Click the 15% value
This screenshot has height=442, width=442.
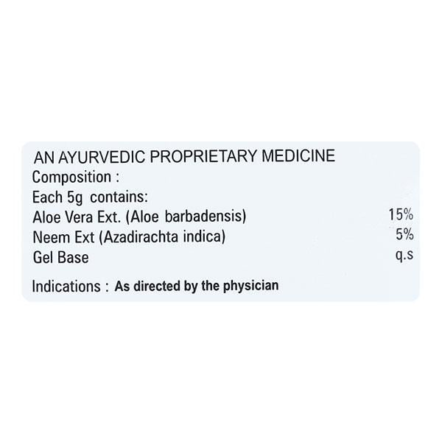click(401, 215)
